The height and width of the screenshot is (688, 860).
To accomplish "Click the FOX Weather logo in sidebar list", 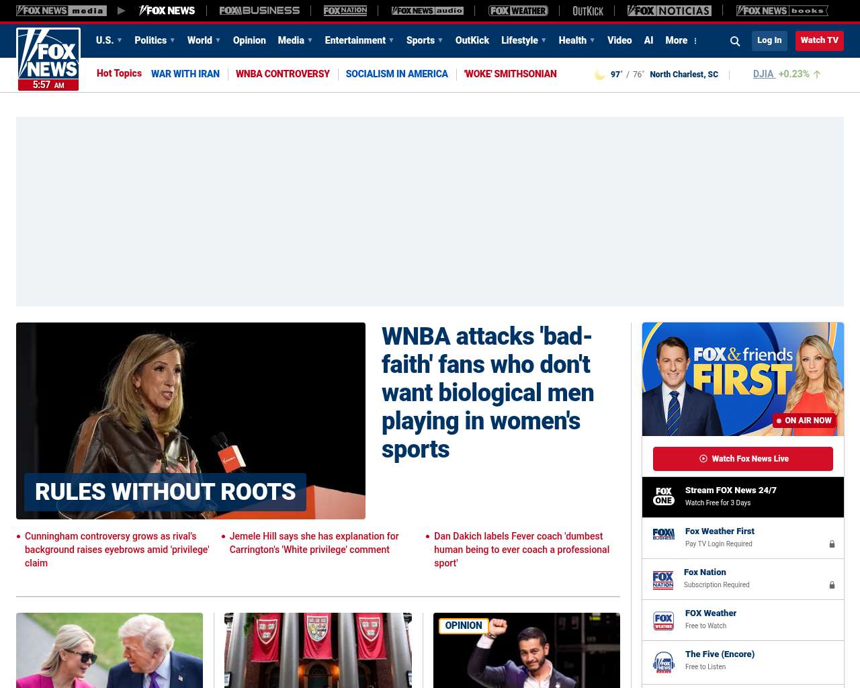I will coord(664,621).
